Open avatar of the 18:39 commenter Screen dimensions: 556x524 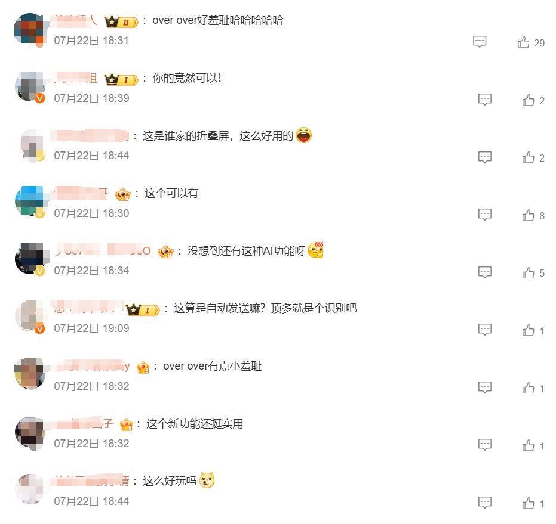30,87
